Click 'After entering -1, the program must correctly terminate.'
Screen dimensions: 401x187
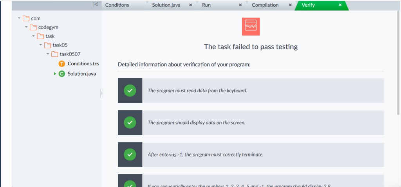[205, 154]
